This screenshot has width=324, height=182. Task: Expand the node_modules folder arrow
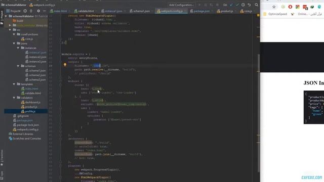tap(10, 25)
